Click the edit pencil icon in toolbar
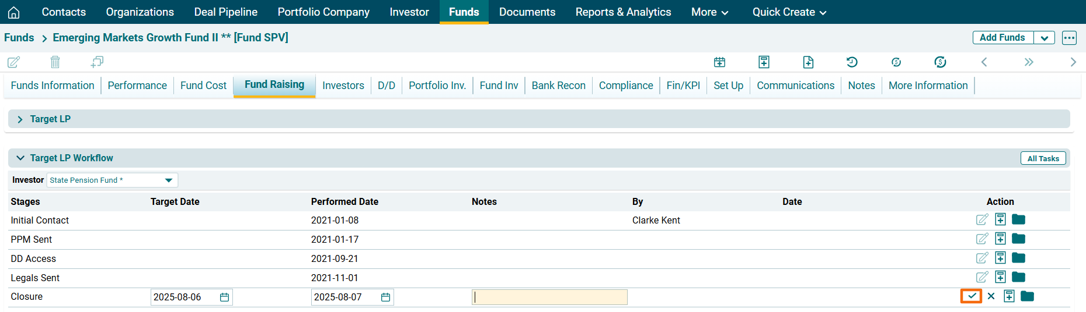The image size is (1086, 312). point(13,62)
